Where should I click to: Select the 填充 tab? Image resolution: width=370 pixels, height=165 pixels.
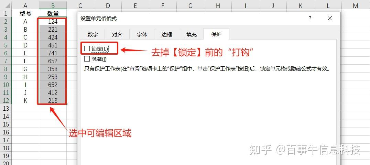tap(192, 34)
